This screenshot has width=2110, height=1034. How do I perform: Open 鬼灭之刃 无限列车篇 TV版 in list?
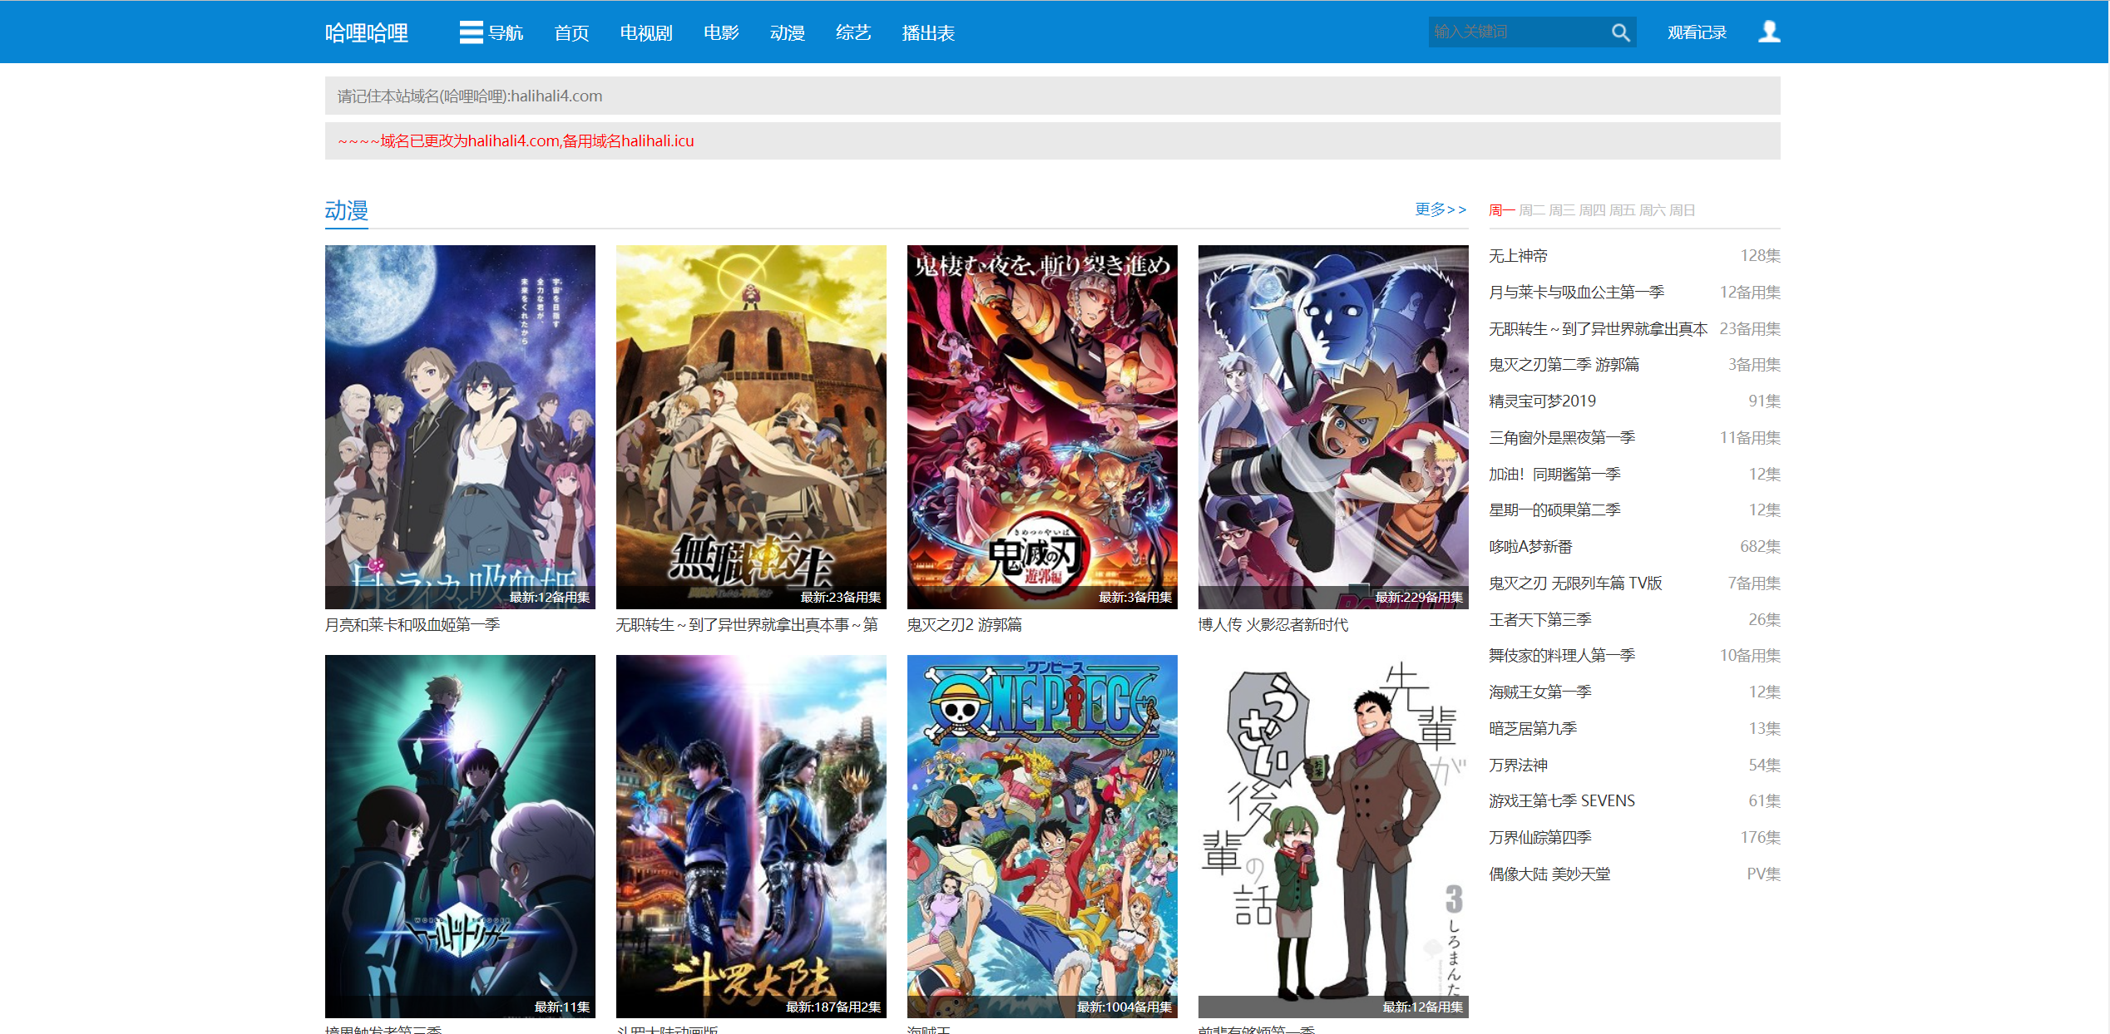[x=1576, y=583]
